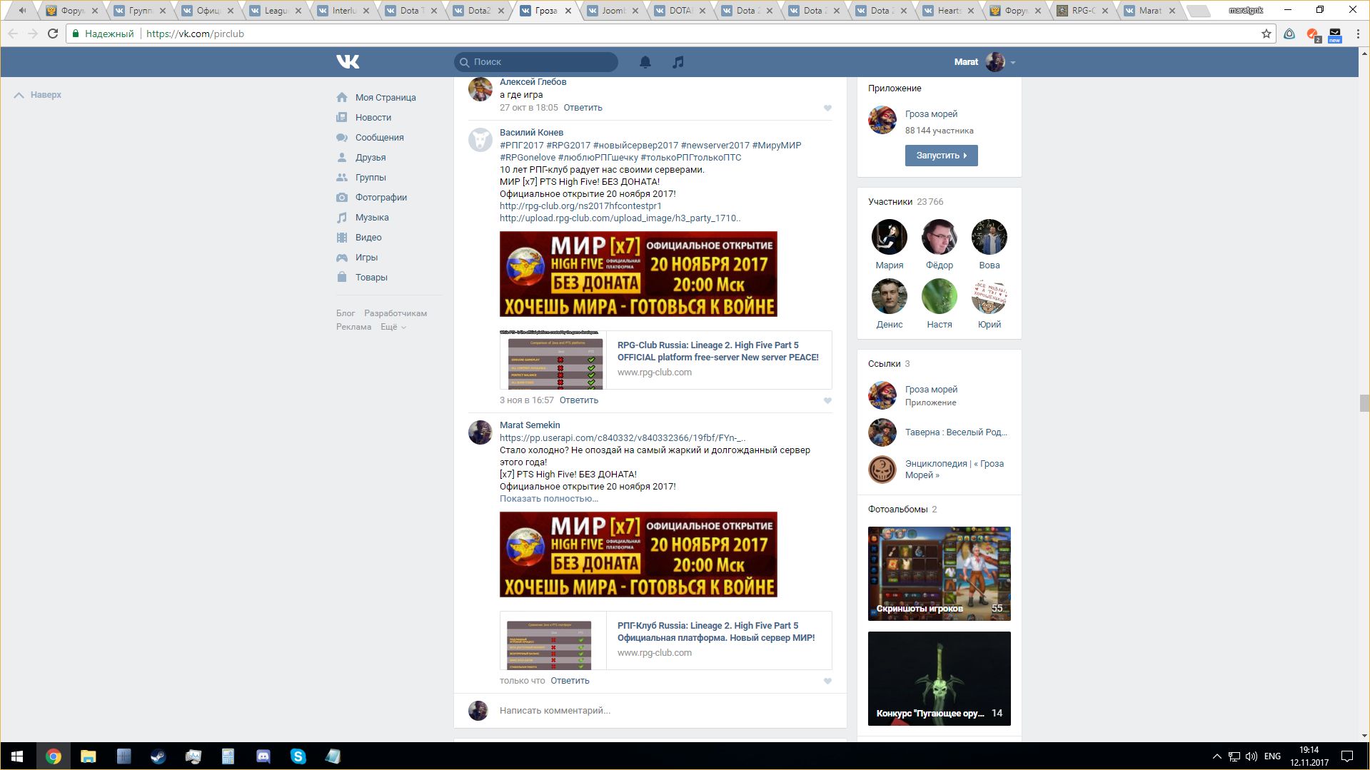Image resolution: width=1370 pixels, height=770 pixels.
Task: Close the Leagu tab
Action: 298,11
